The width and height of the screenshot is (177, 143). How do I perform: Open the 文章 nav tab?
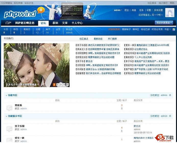click(x=65, y=23)
